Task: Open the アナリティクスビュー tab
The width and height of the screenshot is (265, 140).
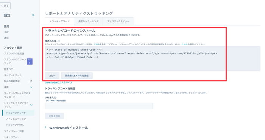Action: (118, 22)
